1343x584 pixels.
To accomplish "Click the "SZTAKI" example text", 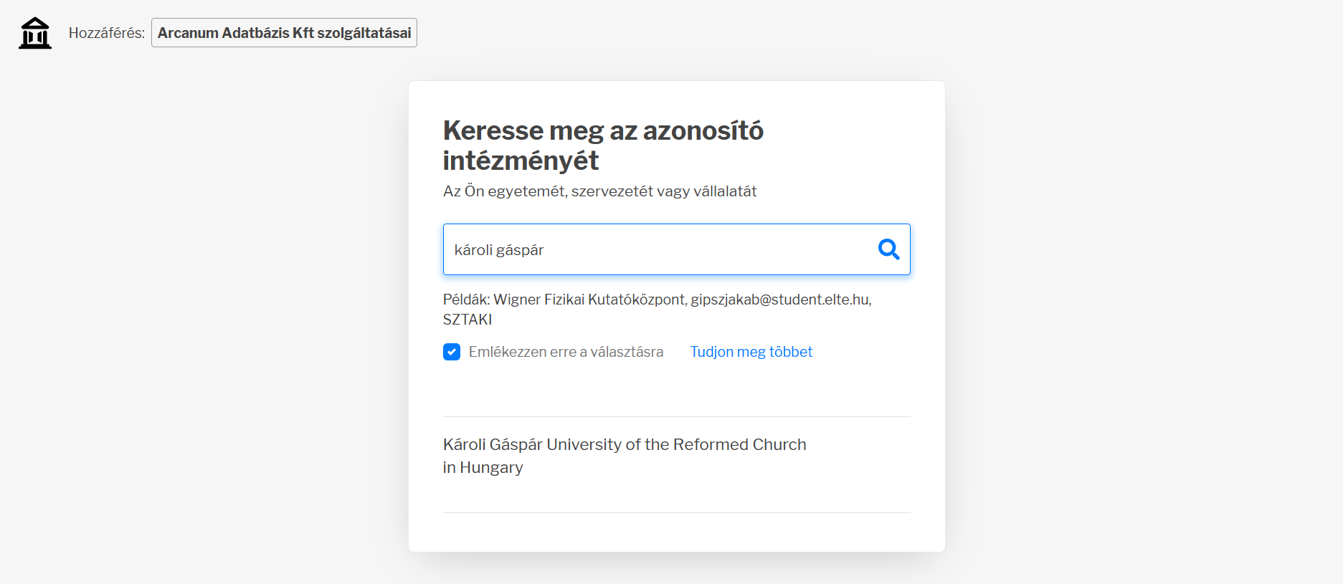I will 468,320.
